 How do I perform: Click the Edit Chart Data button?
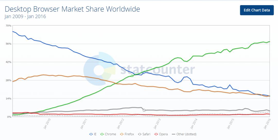point(257,10)
